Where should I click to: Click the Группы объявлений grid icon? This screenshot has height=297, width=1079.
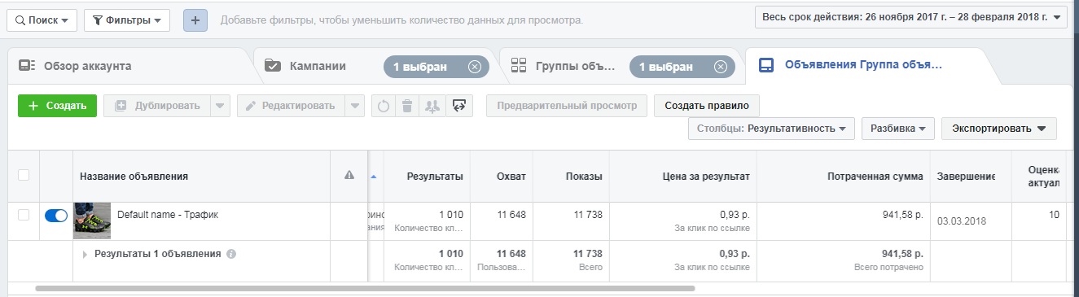click(519, 66)
